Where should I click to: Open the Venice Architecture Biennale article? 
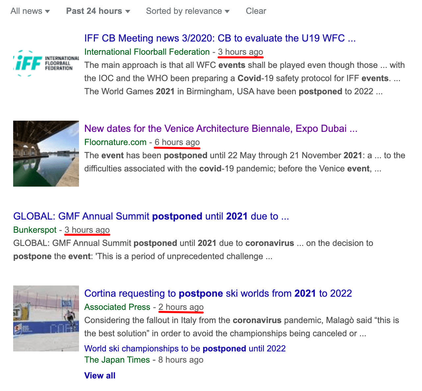pos(221,129)
